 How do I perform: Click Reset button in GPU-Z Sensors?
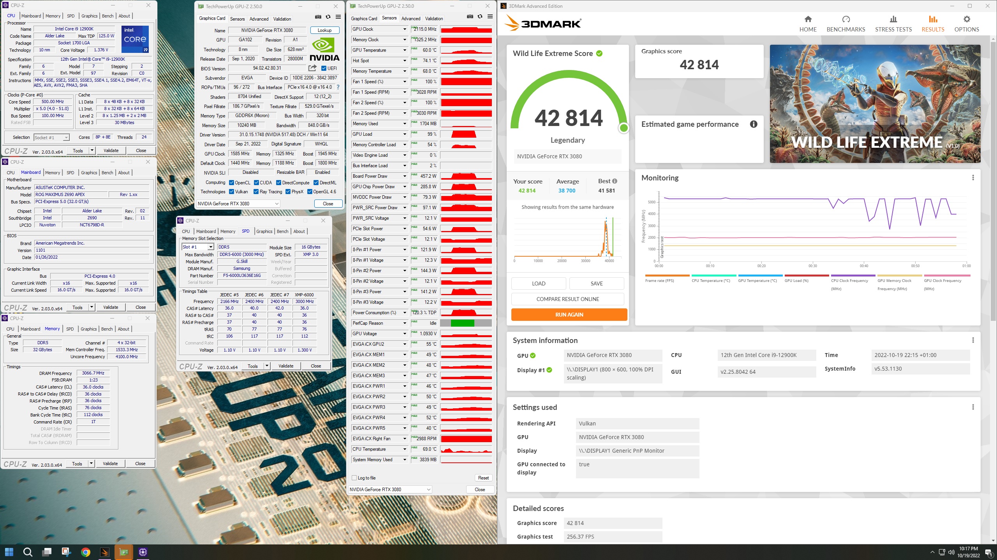pos(483,478)
